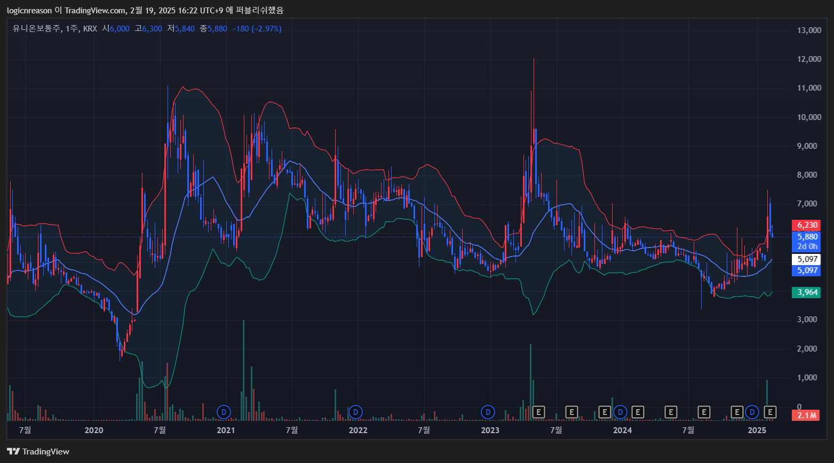Click the TradingView logo at bottom left
This screenshot has width=834, height=463.
(38, 451)
